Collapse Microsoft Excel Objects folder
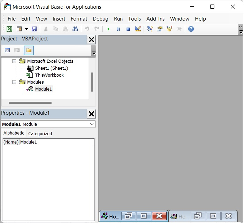The image size is (244, 223). click(x=14, y=61)
